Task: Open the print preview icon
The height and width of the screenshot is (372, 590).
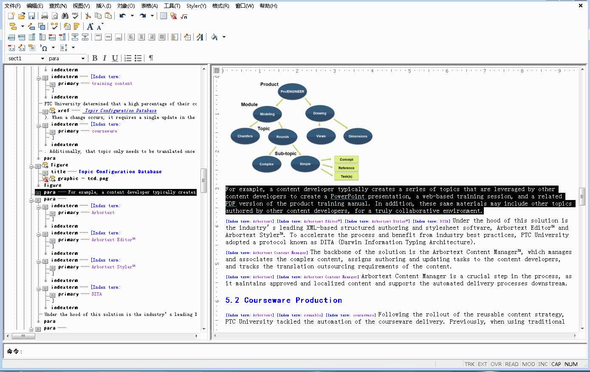Action: coord(55,16)
